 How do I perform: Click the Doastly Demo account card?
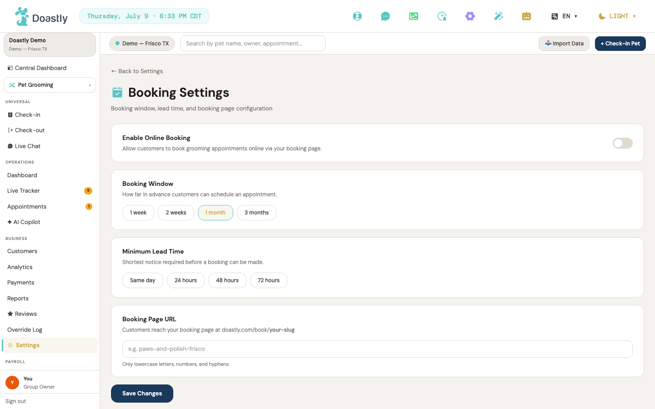point(50,45)
